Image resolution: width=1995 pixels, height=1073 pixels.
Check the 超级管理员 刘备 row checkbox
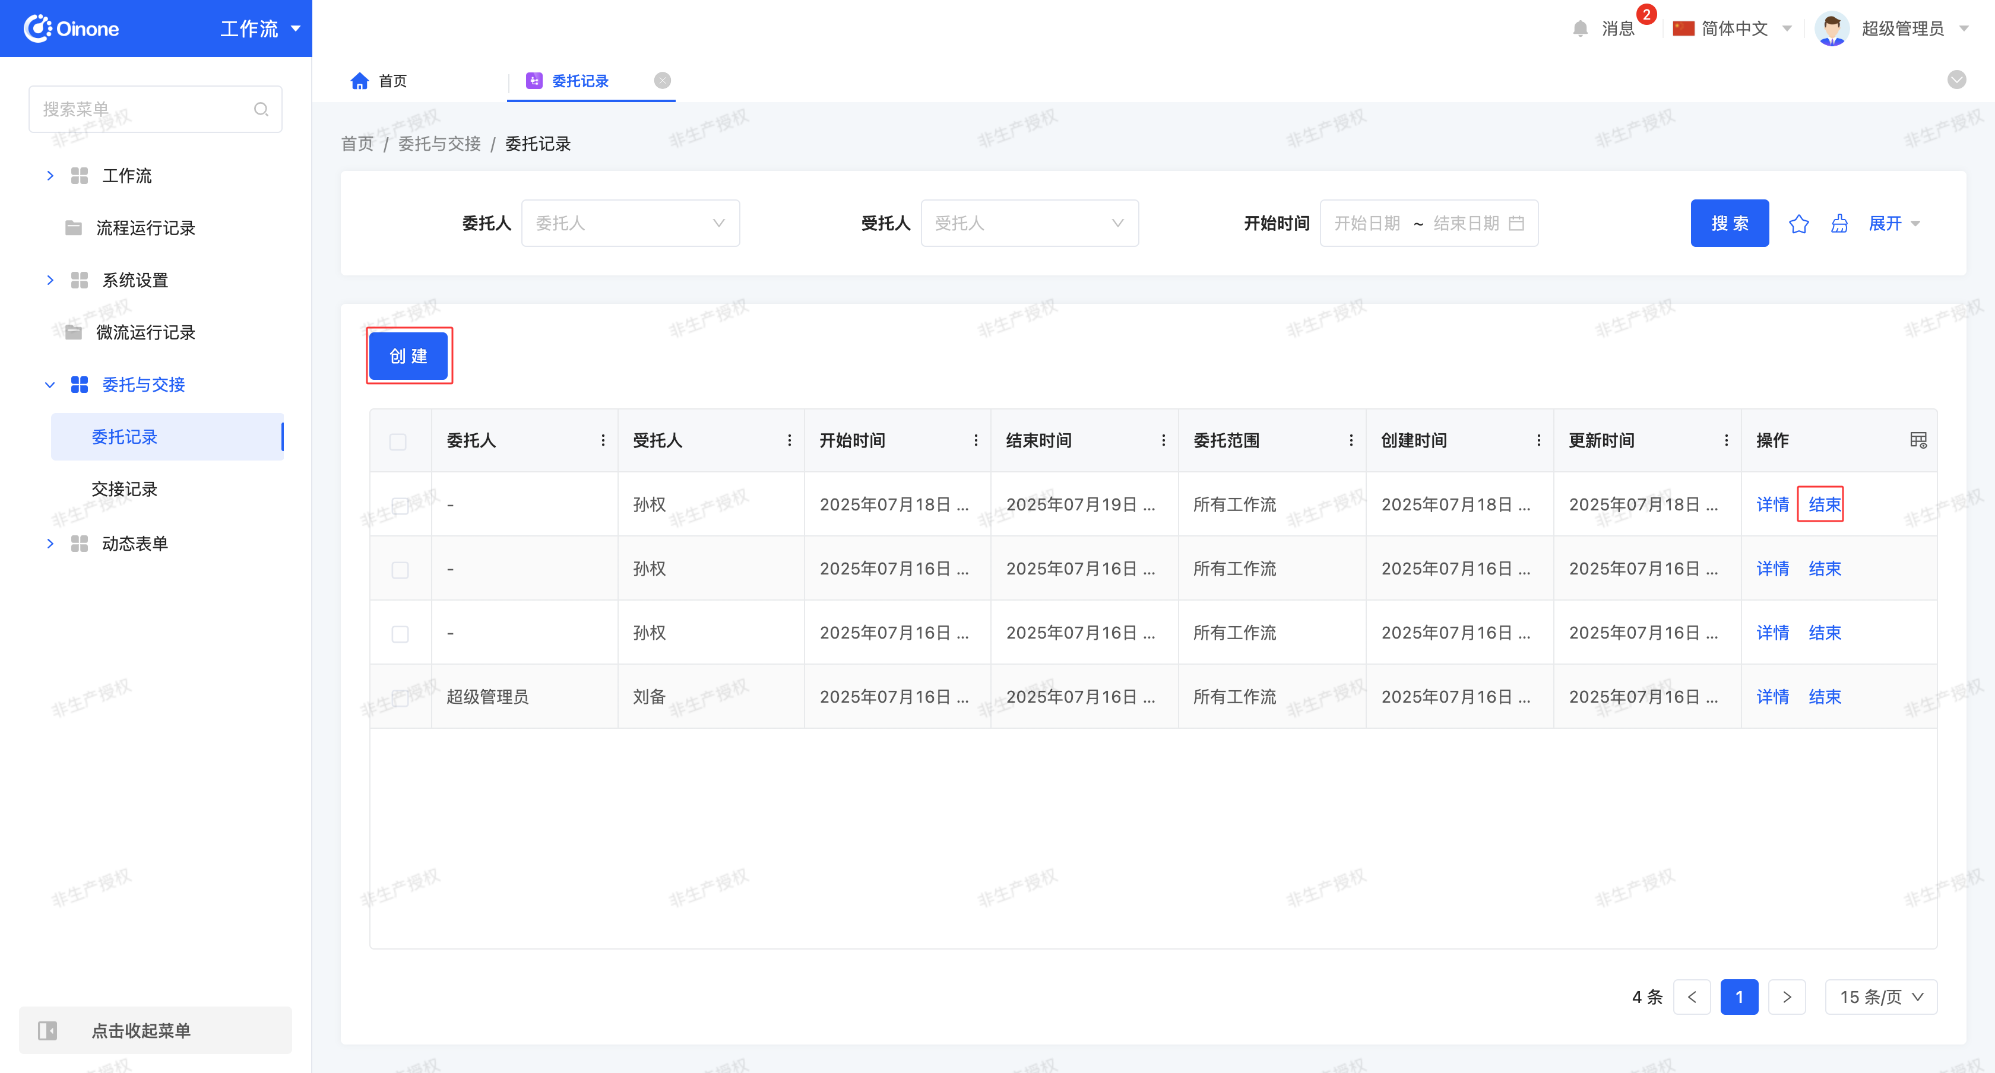click(x=400, y=697)
